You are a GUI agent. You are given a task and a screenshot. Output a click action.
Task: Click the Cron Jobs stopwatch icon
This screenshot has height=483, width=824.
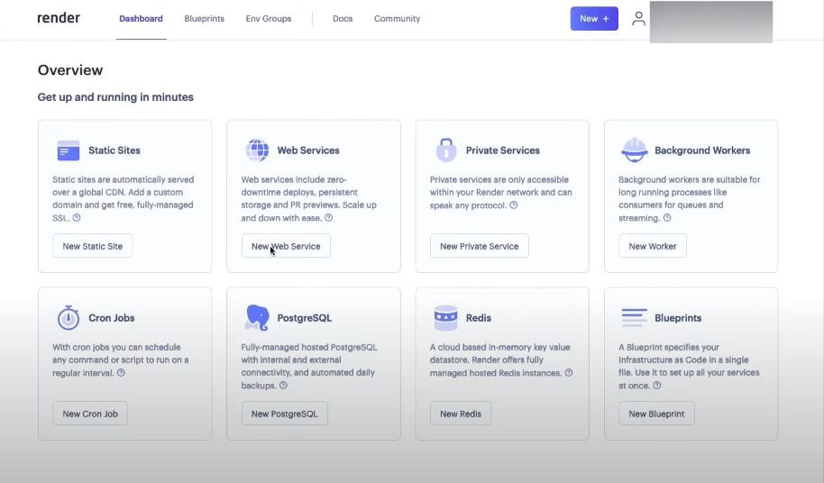click(69, 317)
